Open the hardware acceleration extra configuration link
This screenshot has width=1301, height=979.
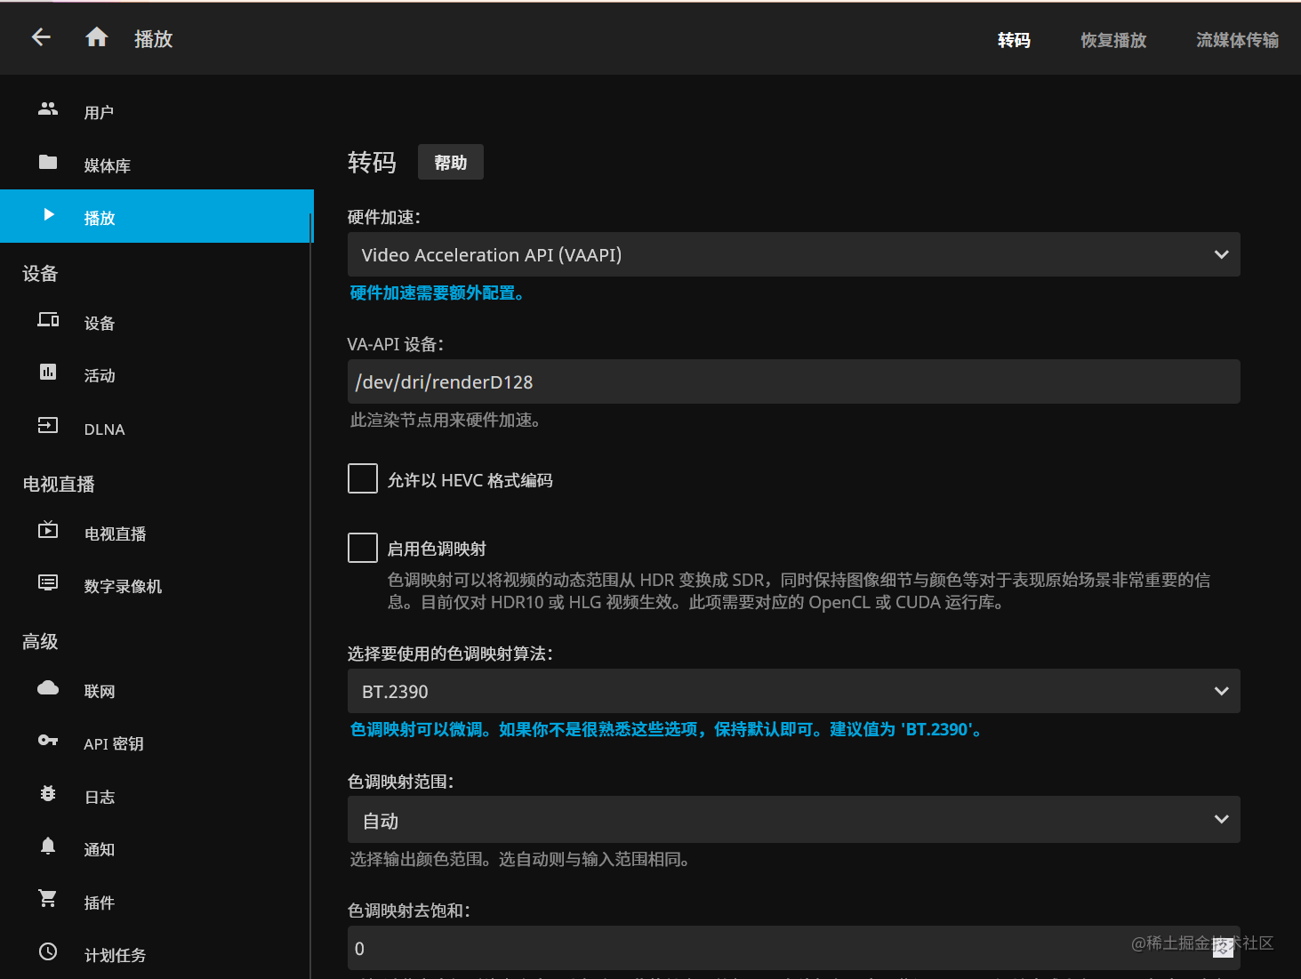(x=437, y=293)
